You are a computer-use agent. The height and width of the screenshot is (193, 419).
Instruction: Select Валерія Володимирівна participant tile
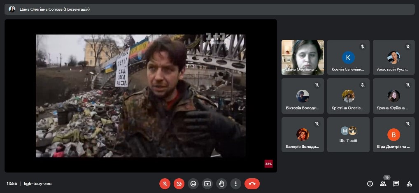pos(303,135)
